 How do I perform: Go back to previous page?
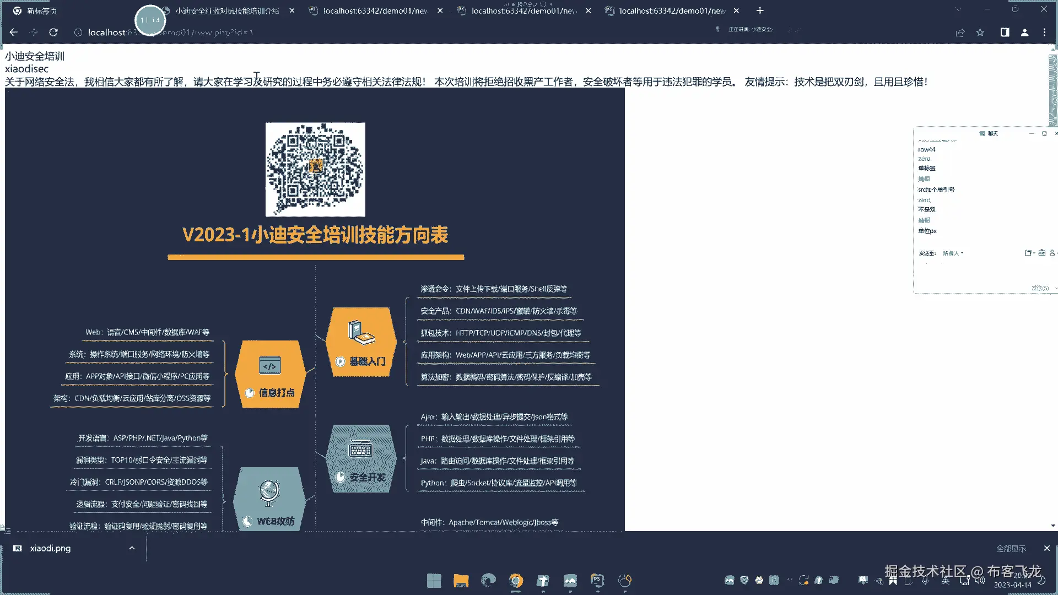click(14, 33)
